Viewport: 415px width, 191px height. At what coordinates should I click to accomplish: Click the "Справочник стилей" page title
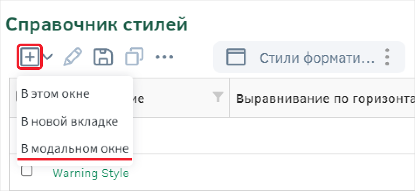(97, 25)
